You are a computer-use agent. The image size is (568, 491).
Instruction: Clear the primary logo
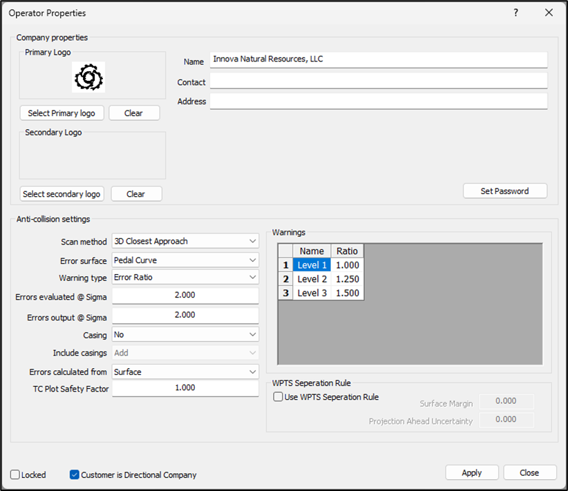pyautogui.click(x=134, y=113)
